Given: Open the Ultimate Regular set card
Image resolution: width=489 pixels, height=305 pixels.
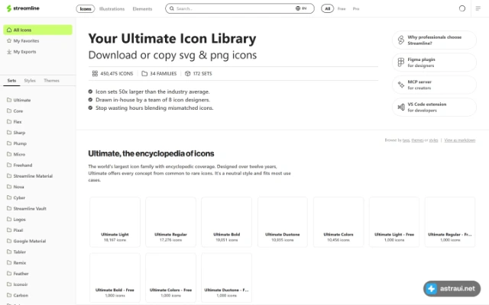Looking at the screenshot, I should coord(170,222).
